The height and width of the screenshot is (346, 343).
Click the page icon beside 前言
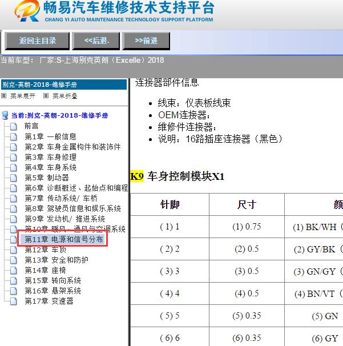click(14, 126)
